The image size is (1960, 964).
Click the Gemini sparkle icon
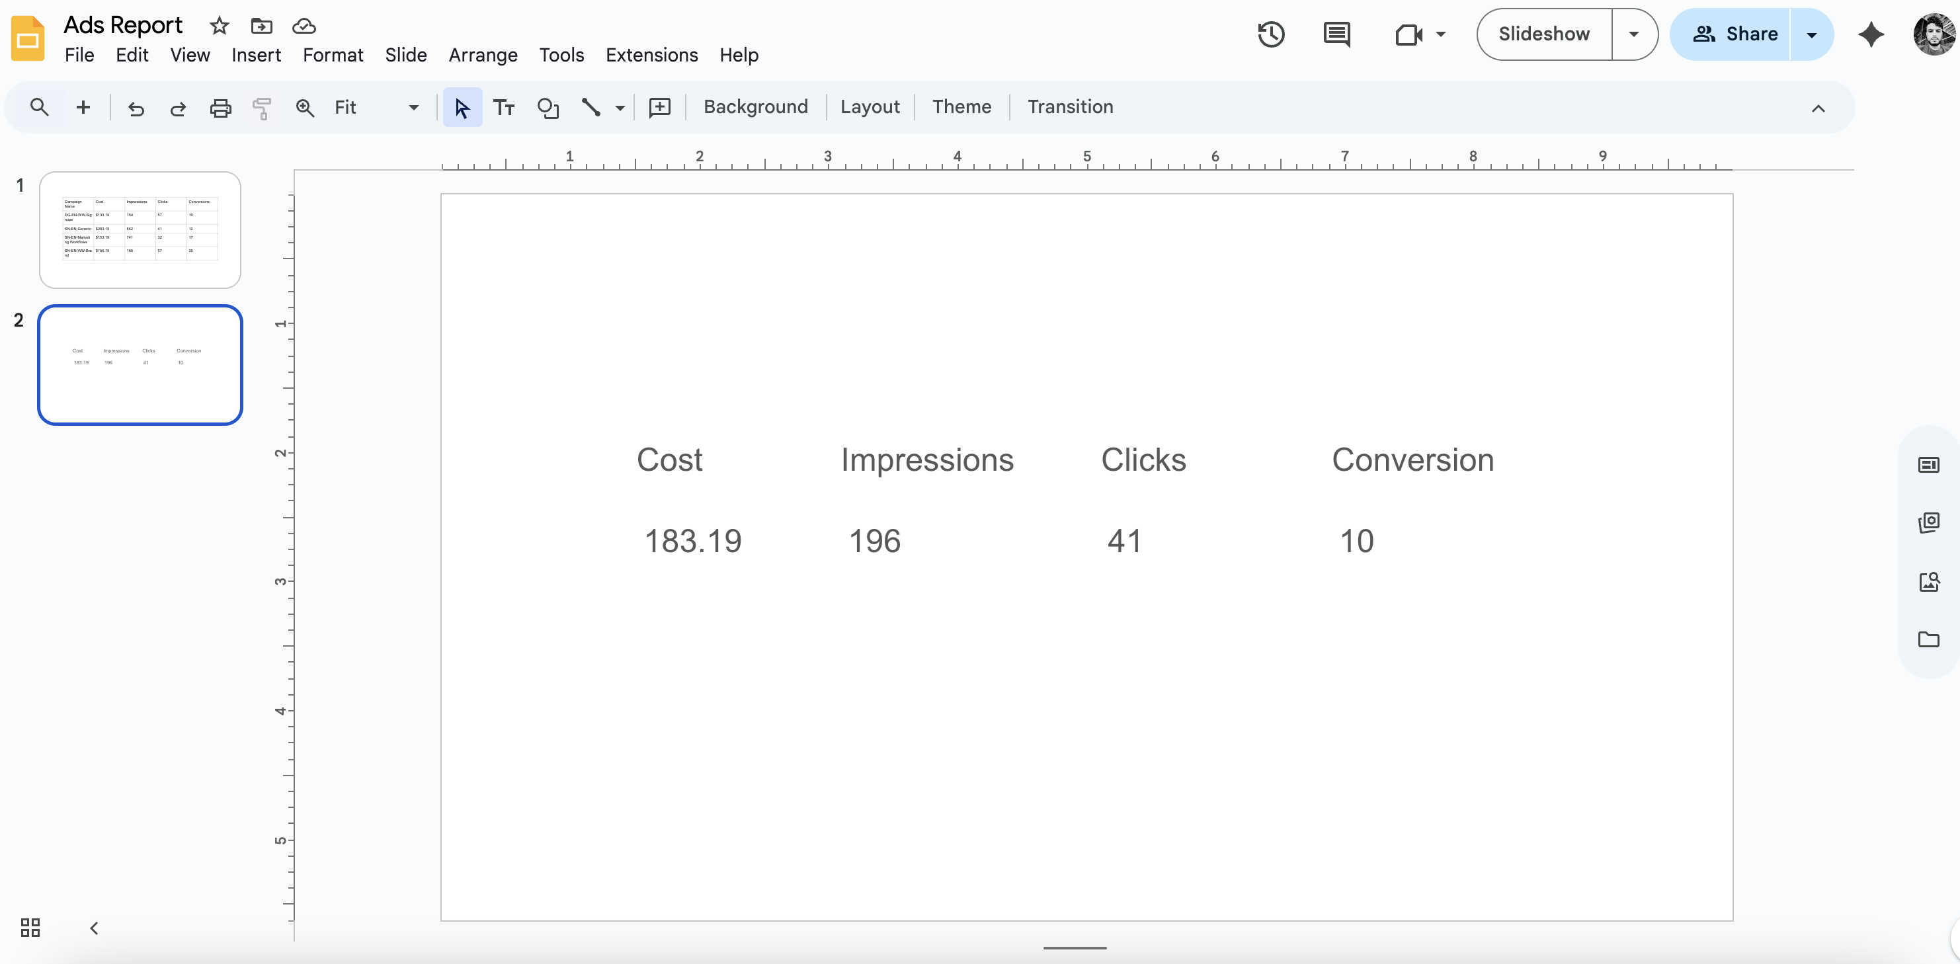pyautogui.click(x=1870, y=34)
